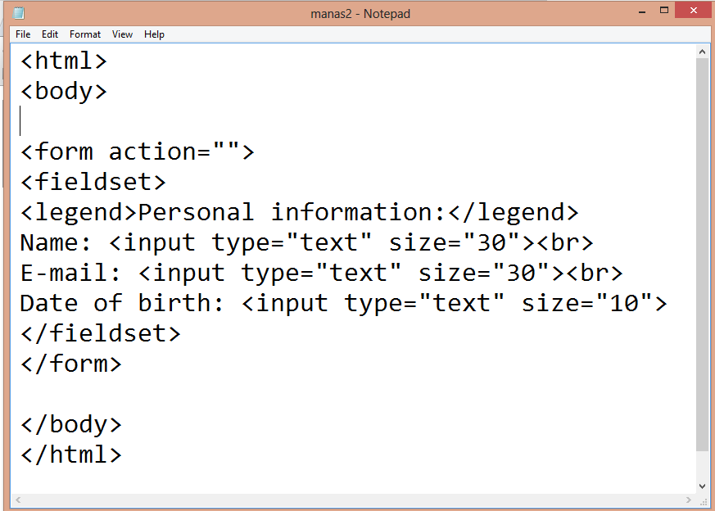Open the Help menu

pos(154,34)
